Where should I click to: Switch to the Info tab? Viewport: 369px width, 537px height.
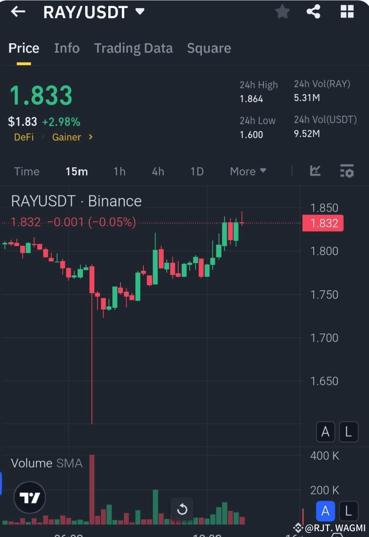tap(67, 48)
